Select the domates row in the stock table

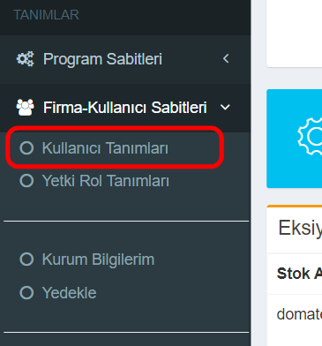tap(295, 314)
